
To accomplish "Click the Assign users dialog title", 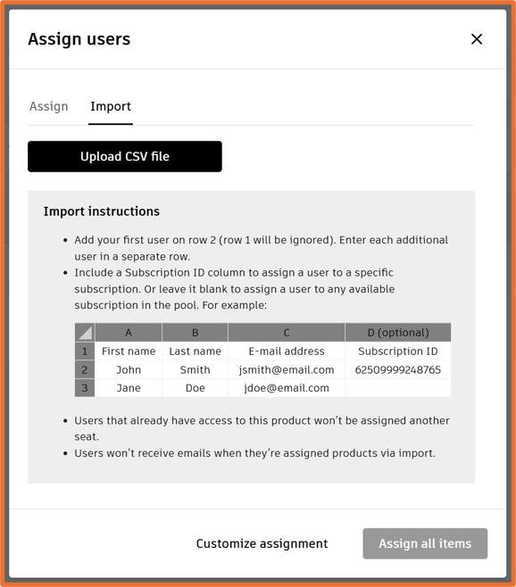I will click(x=79, y=39).
